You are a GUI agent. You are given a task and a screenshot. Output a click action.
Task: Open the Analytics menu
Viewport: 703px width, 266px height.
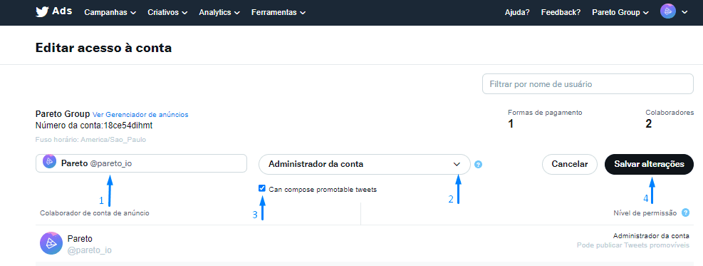pos(219,13)
